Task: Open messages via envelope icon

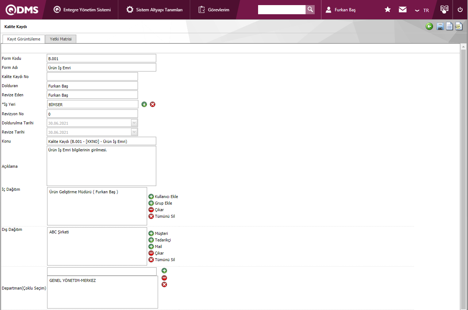Action: tap(403, 10)
